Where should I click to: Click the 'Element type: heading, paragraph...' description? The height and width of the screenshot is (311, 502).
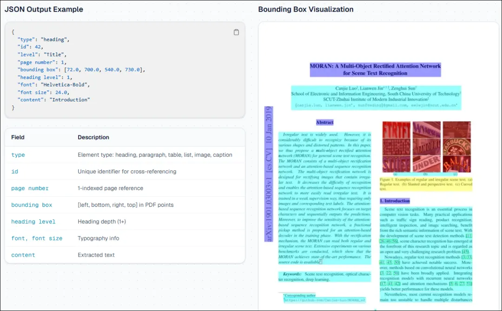(x=155, y=155)
